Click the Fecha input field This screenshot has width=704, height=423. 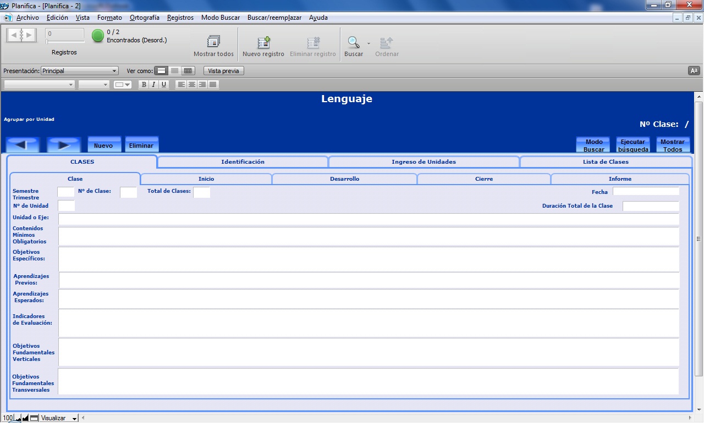(x=646, y=192)
